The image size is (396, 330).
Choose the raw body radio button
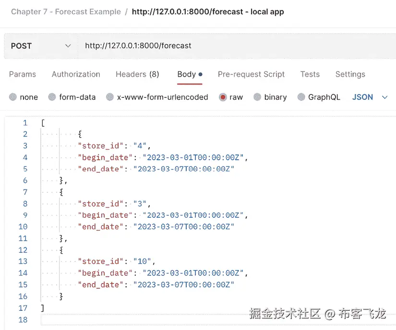tap(223, 97)
